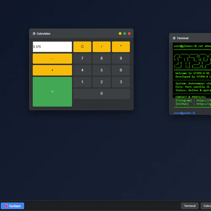Select the divide (/) operator button
The width and height of the screenshot is (211, 211).
coord(102,47)
